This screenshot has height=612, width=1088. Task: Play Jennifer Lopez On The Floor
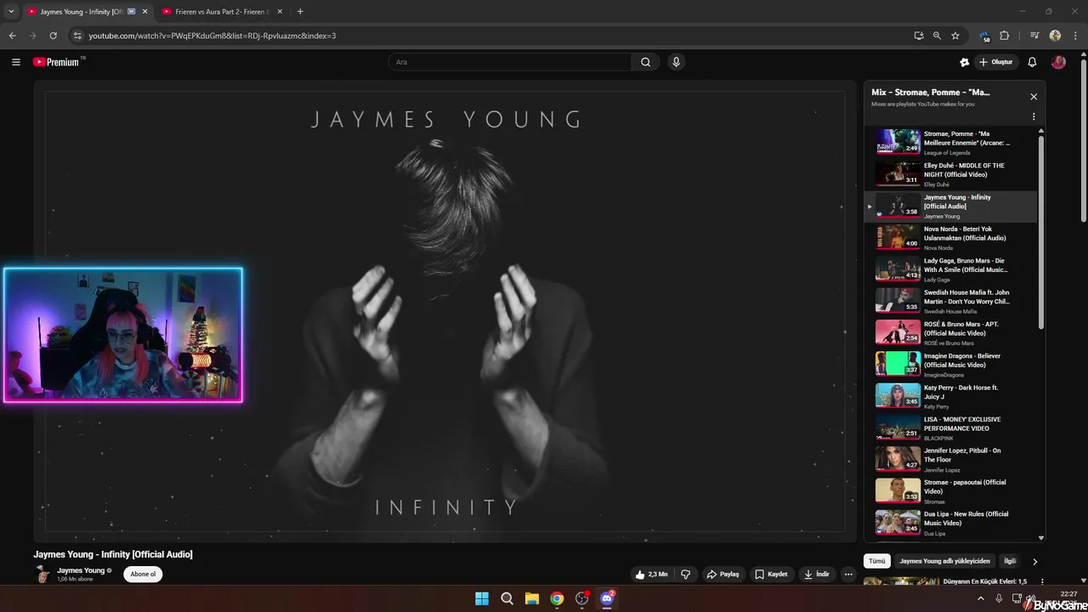click(950, 459)
